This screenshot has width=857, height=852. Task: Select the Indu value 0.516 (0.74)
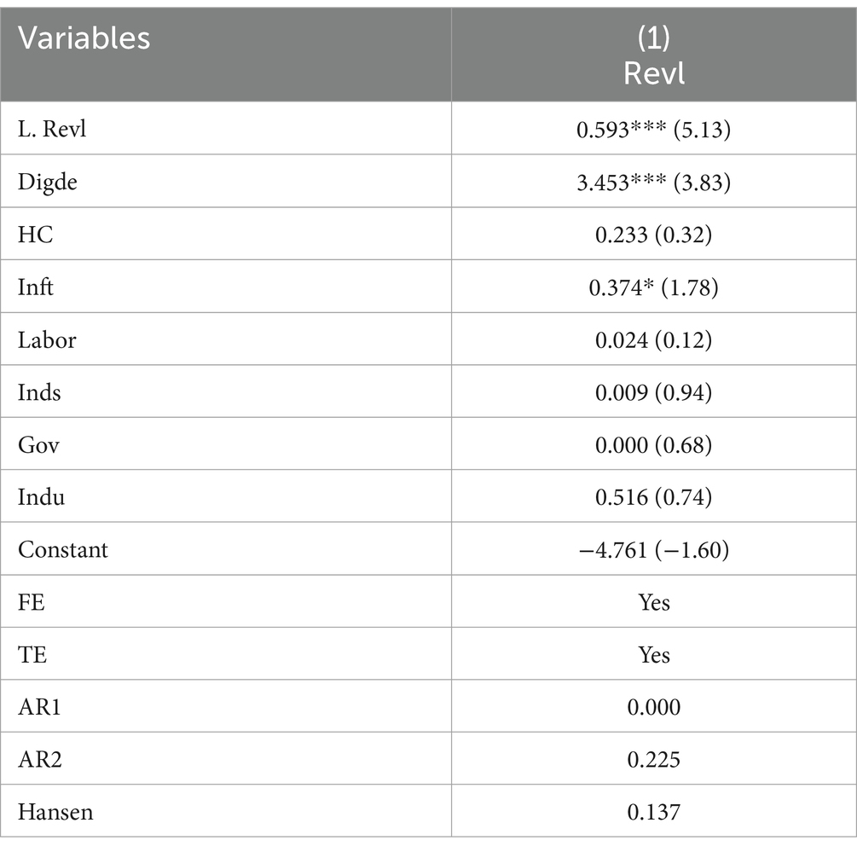pyautogui.click(x=654, y=496)
